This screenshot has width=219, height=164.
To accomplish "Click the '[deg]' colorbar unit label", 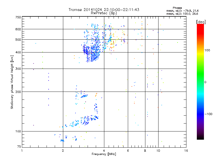I will (x=201, y=22).
